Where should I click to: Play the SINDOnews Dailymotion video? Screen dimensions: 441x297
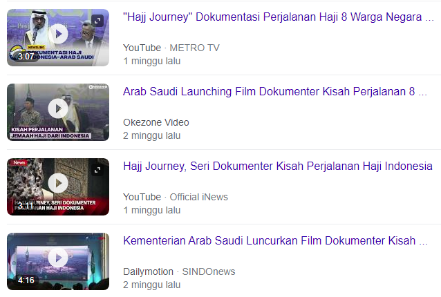click(58, 258)
